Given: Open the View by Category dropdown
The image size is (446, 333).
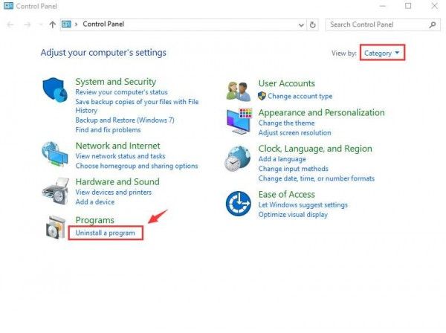Looking at the screenshot, I should point(382,53).
